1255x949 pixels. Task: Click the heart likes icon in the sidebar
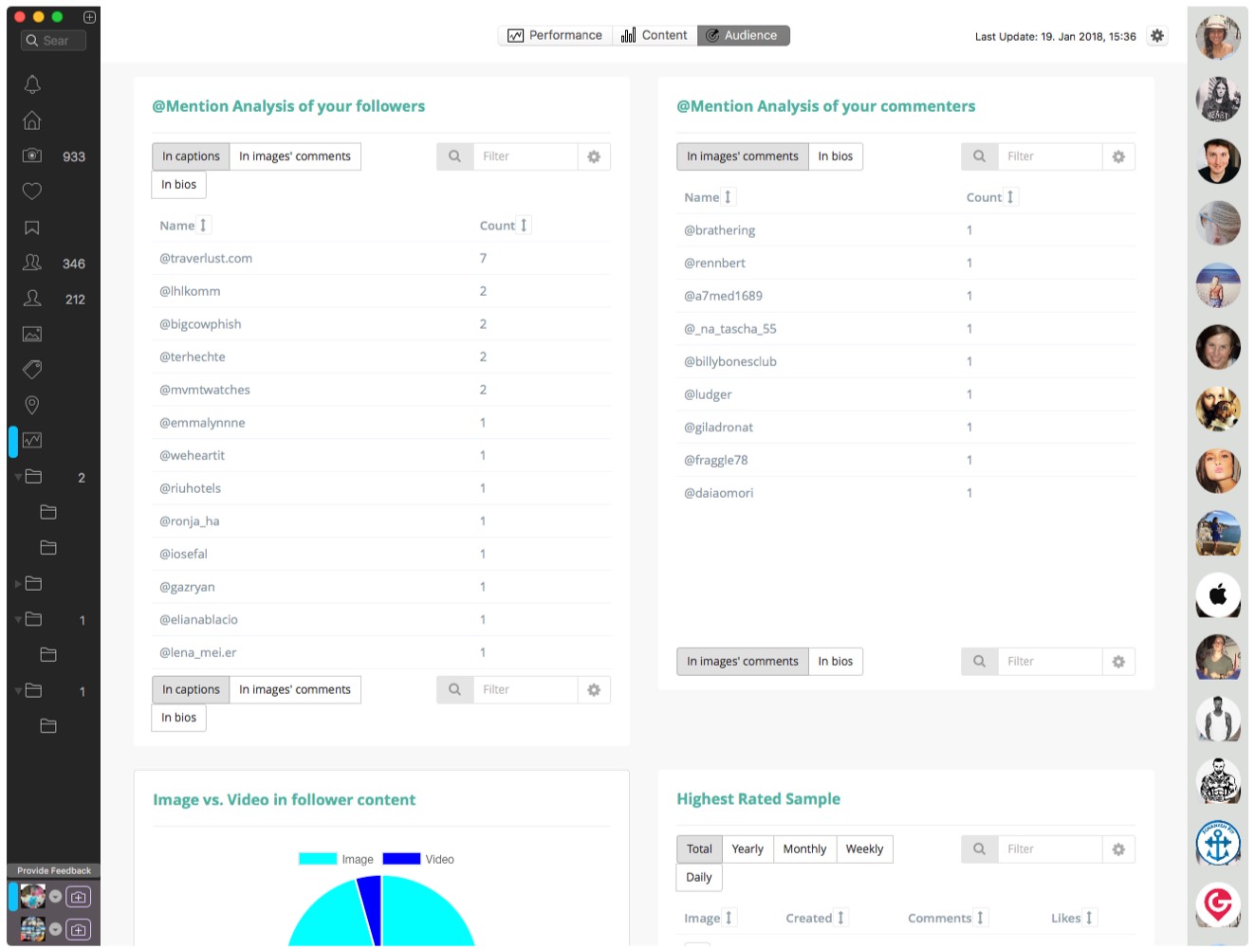click(32, 192)
